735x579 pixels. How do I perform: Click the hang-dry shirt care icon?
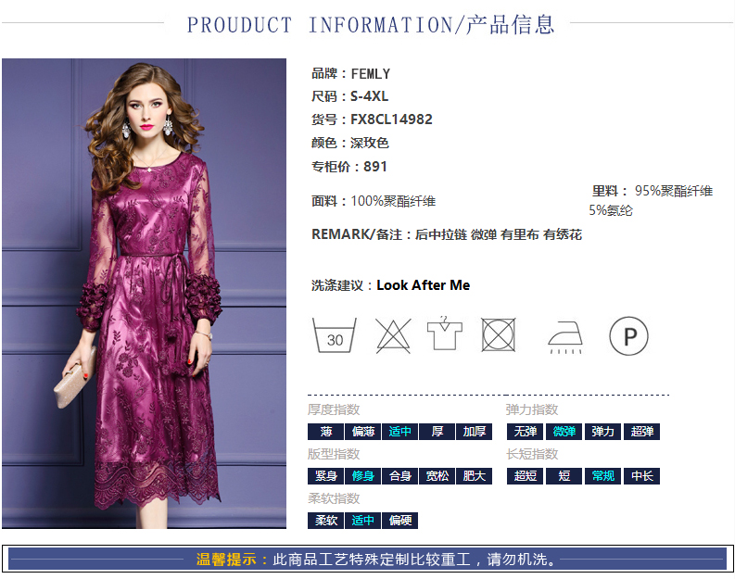pos(444,334)
